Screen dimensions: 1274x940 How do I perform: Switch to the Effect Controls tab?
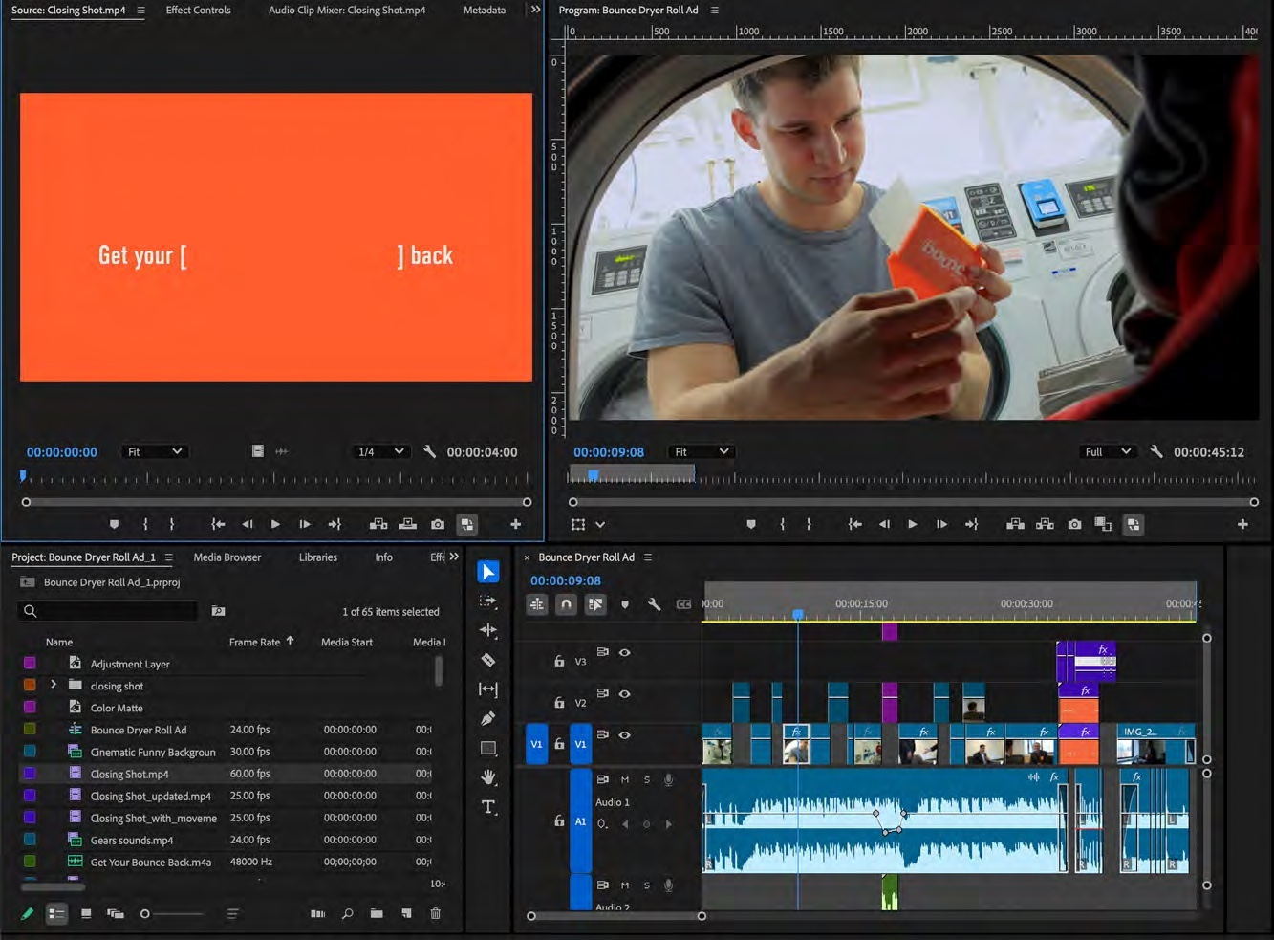pyautogui.click(x=198, y=10)
